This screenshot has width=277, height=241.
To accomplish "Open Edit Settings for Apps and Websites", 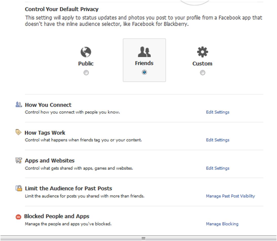I will pyautogui.click(x=217, y=168).
